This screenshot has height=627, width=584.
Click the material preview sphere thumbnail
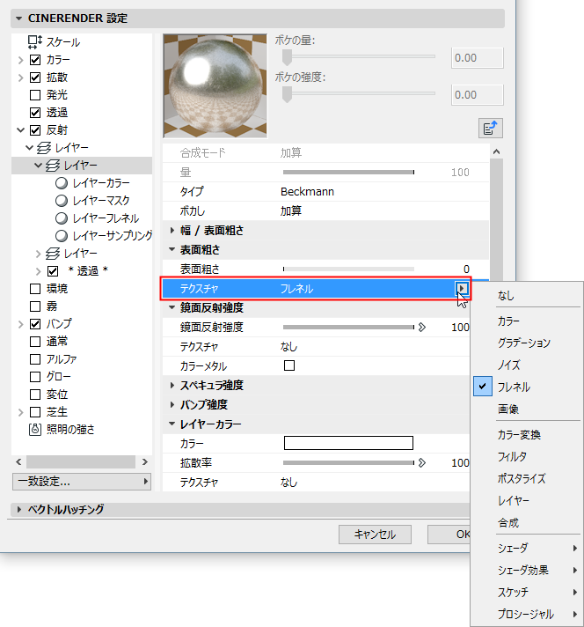point(215,85)
